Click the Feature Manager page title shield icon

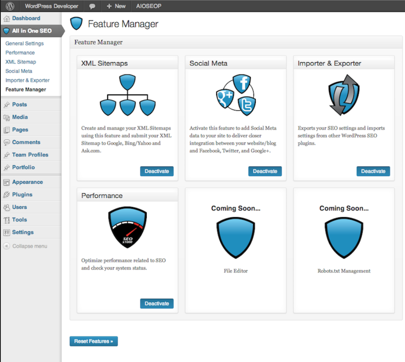click(x=76, y=23)
